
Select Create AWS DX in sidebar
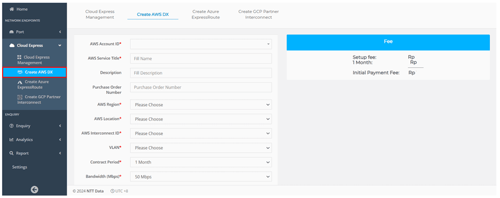[x=34, y=72]
